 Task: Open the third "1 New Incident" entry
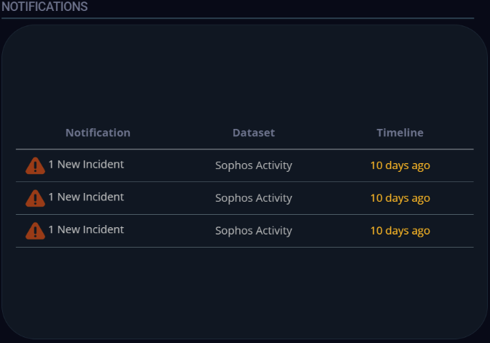click(x=86, y=230)
